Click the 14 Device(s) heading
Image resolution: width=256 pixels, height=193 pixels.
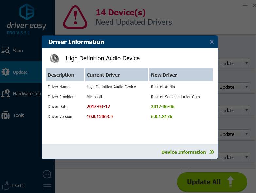click(x=121, y=12)
